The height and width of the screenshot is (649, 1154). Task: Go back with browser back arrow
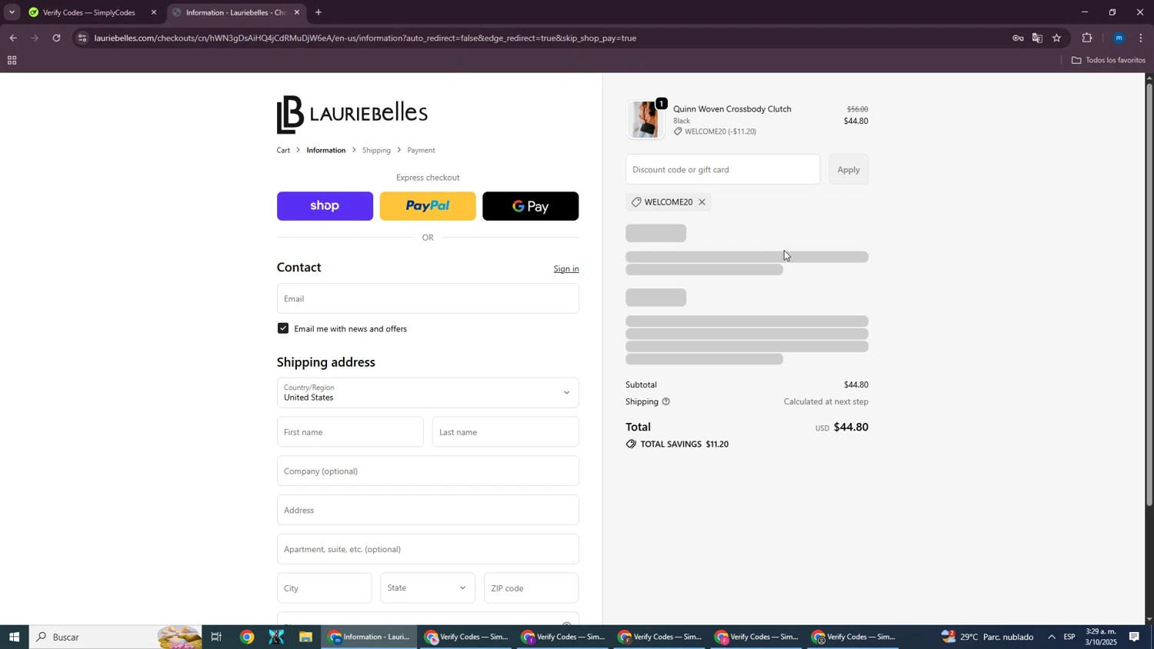point(13,38)
